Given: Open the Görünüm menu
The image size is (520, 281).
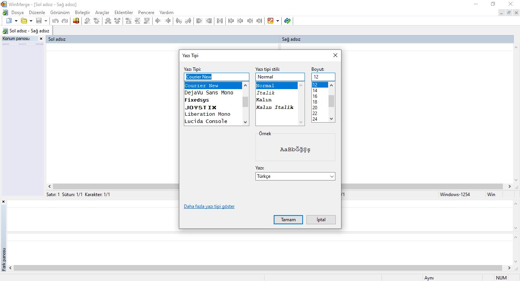Looking at the screenshot, I should (60, 13).
